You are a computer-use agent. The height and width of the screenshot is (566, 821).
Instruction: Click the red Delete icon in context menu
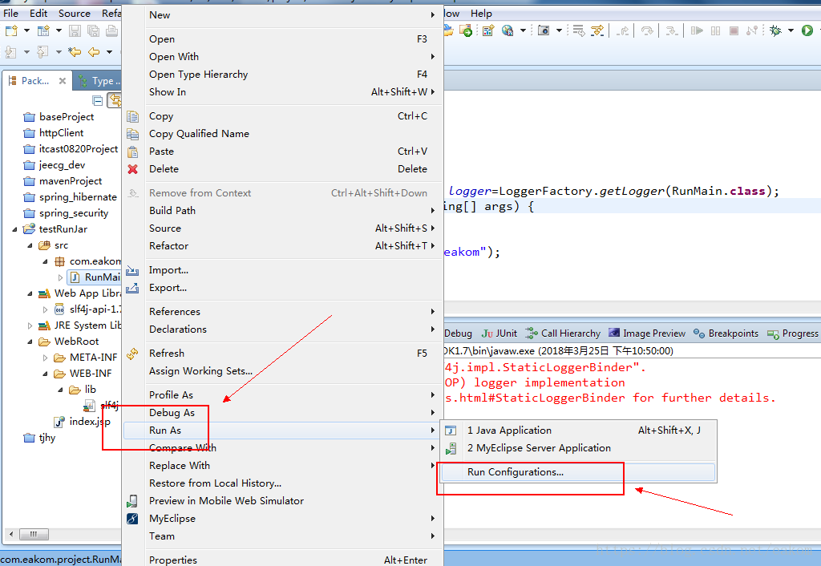[133, 169]
